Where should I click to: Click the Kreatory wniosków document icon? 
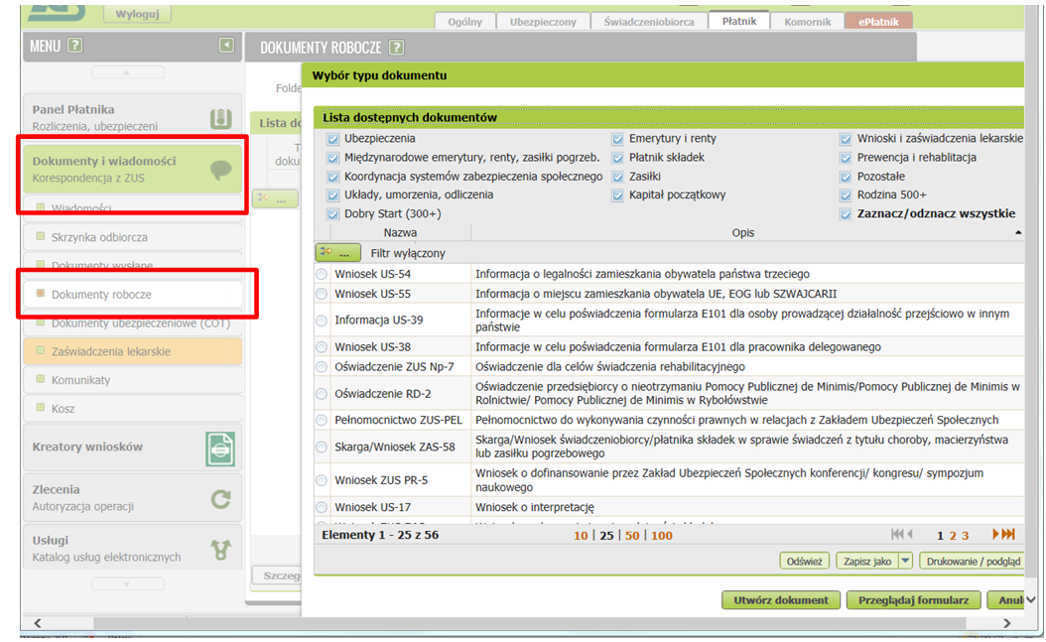tap(220, 449)
